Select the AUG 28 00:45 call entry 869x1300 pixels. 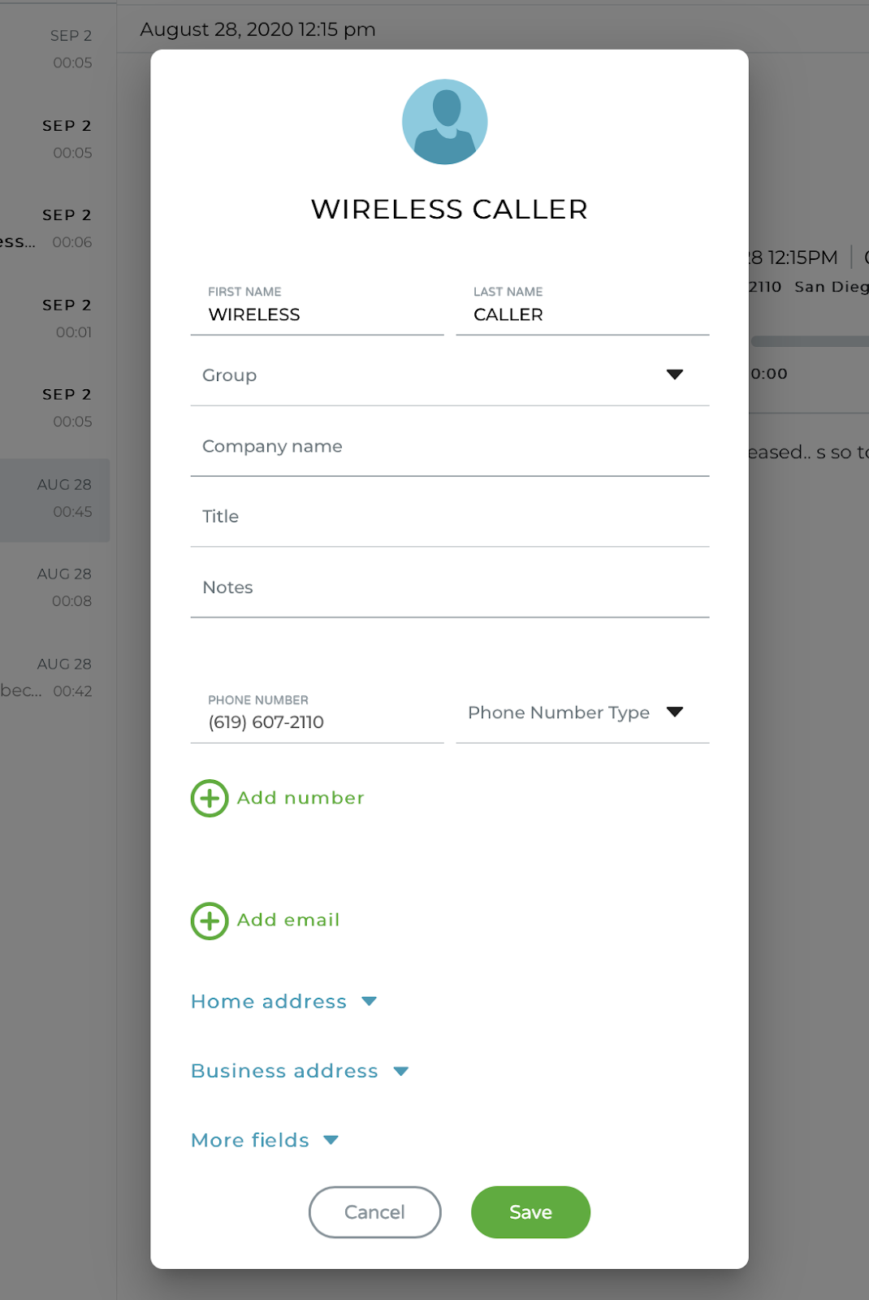tap(55, 499)
